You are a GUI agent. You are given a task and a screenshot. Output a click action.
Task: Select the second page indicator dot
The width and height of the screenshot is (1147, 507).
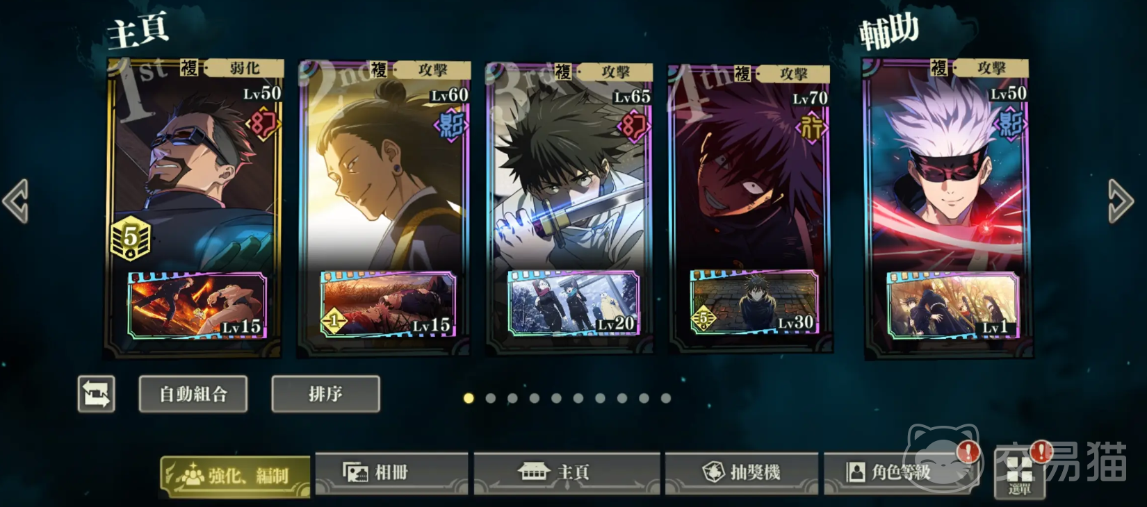pos(491,398)
